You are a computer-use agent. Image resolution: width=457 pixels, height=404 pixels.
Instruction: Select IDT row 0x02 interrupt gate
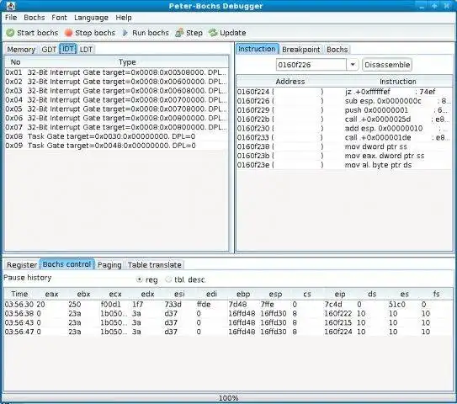117,82
